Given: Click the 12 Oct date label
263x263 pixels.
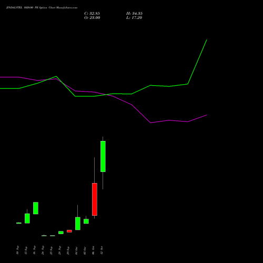Looking at the screenshot, I should pos(102,250).
